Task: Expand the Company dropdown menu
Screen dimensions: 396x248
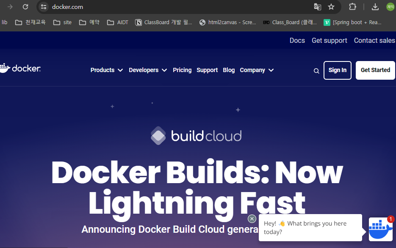Action: click(x=257, y=70)
